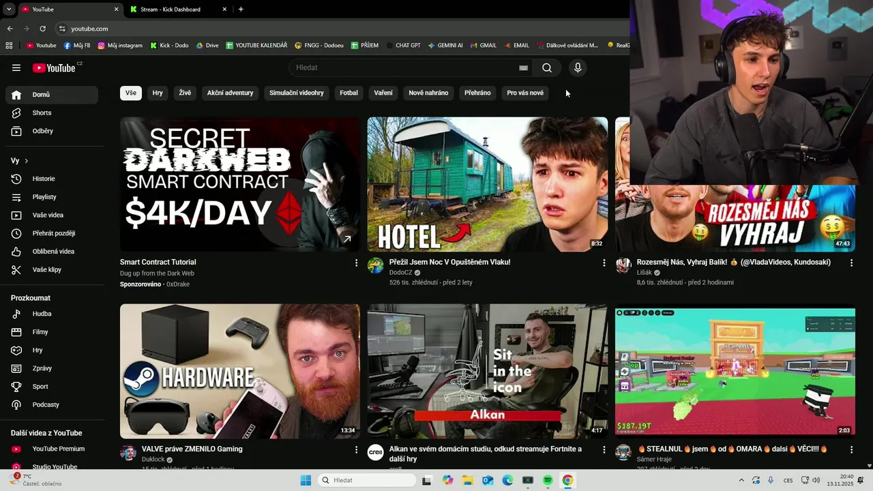Image resolution: width=873 pixels, height=491 pixels.
Task: Select the Hry filter chip
Action: click(x=158, y=93)
